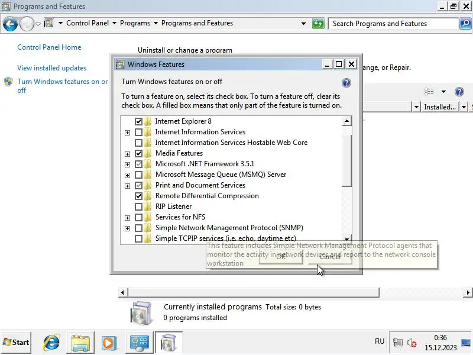This screenshot has height=355, width=473.
Task: Expand Print and Document Services node
Action: (x=127, y=186)
